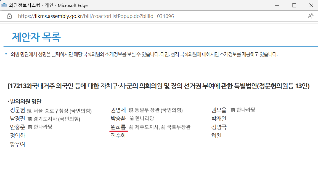
Task: Click the text 現 서울 종로구청장 (국민의힘)
Action: 59,111
